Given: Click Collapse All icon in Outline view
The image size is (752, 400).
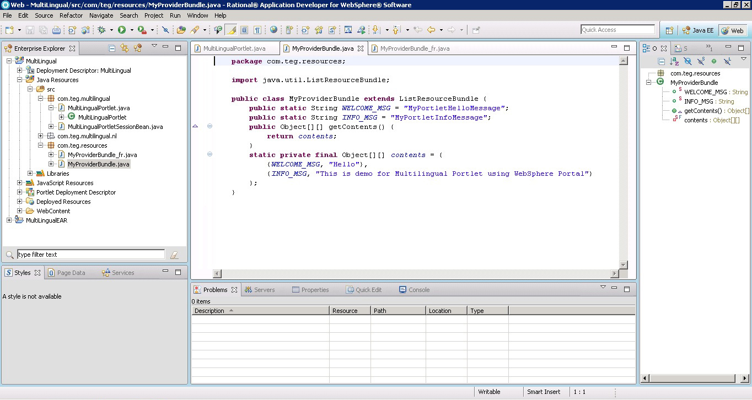Looking at the screenshot, I should (x=662, y=61).
